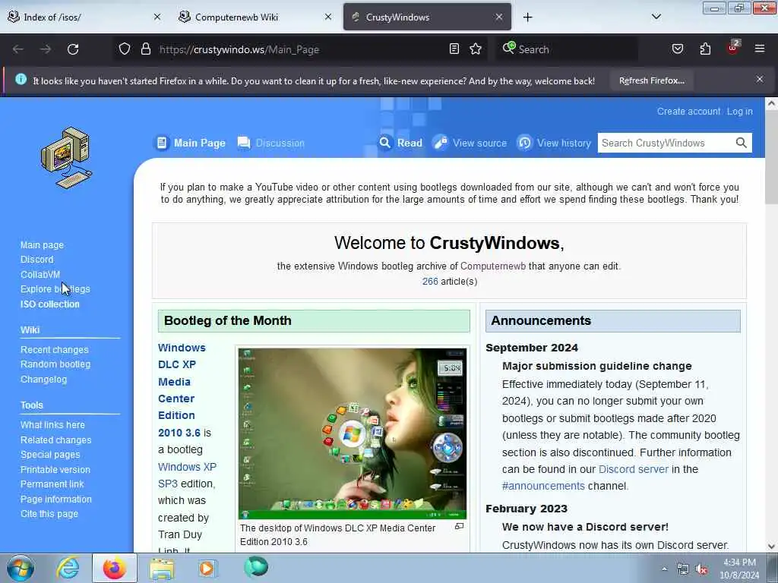This screenshot has width=778, height=583.
Task: Open Printable version tool link
Action: click(55, 469)
